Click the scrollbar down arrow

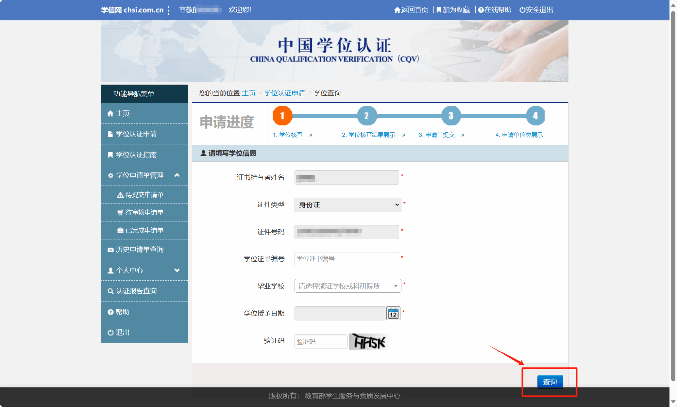(x=673, y=402)
